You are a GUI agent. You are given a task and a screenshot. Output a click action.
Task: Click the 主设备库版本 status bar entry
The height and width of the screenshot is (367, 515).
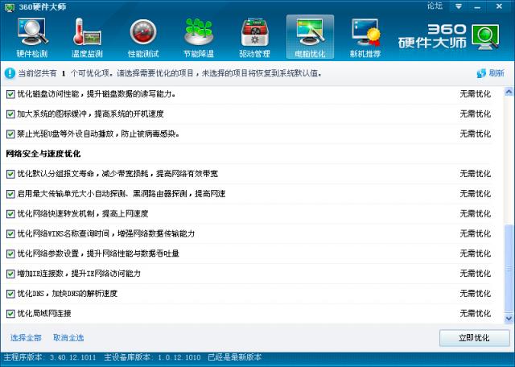click(152, 357)
